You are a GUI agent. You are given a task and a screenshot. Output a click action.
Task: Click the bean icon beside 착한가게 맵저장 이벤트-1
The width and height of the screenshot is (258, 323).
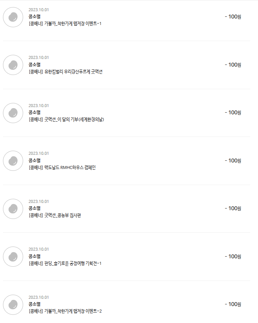13,17
